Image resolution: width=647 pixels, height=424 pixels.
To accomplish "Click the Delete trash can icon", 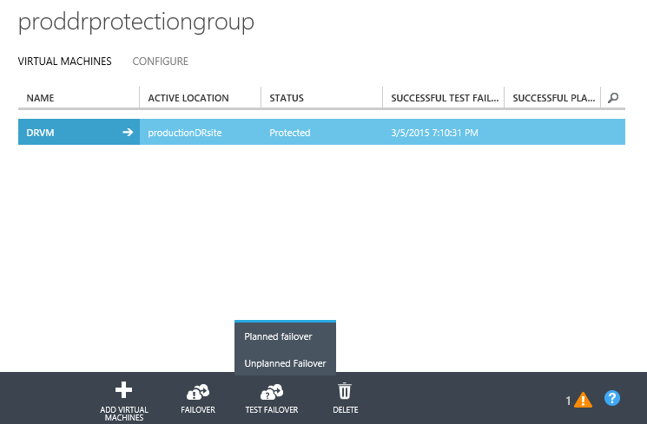I will 345,391.
